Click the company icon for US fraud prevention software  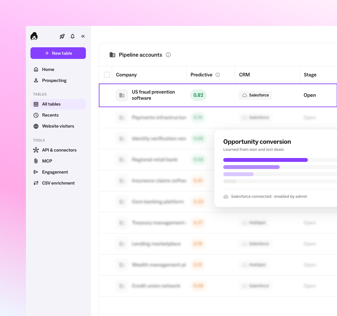coord(122,95)
